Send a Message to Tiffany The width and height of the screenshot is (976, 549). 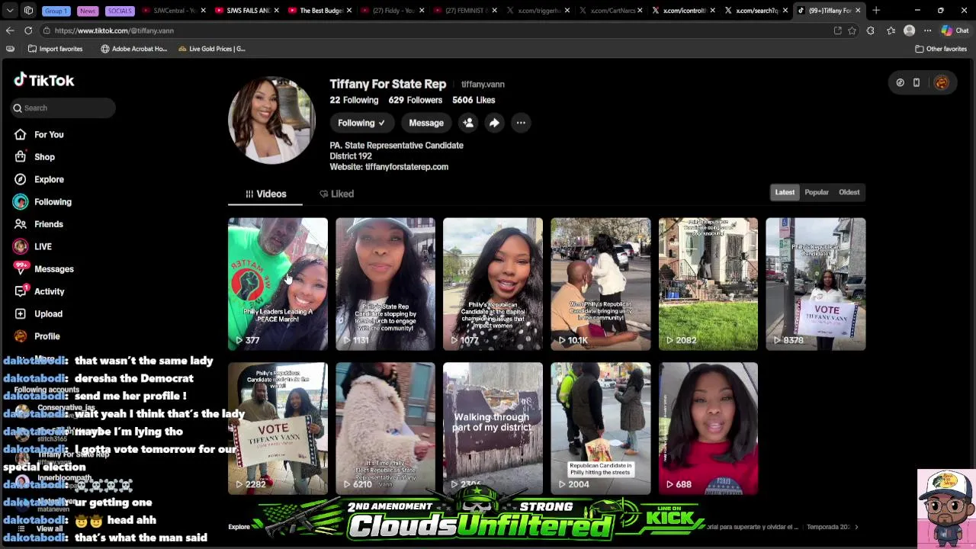(425, 123)
